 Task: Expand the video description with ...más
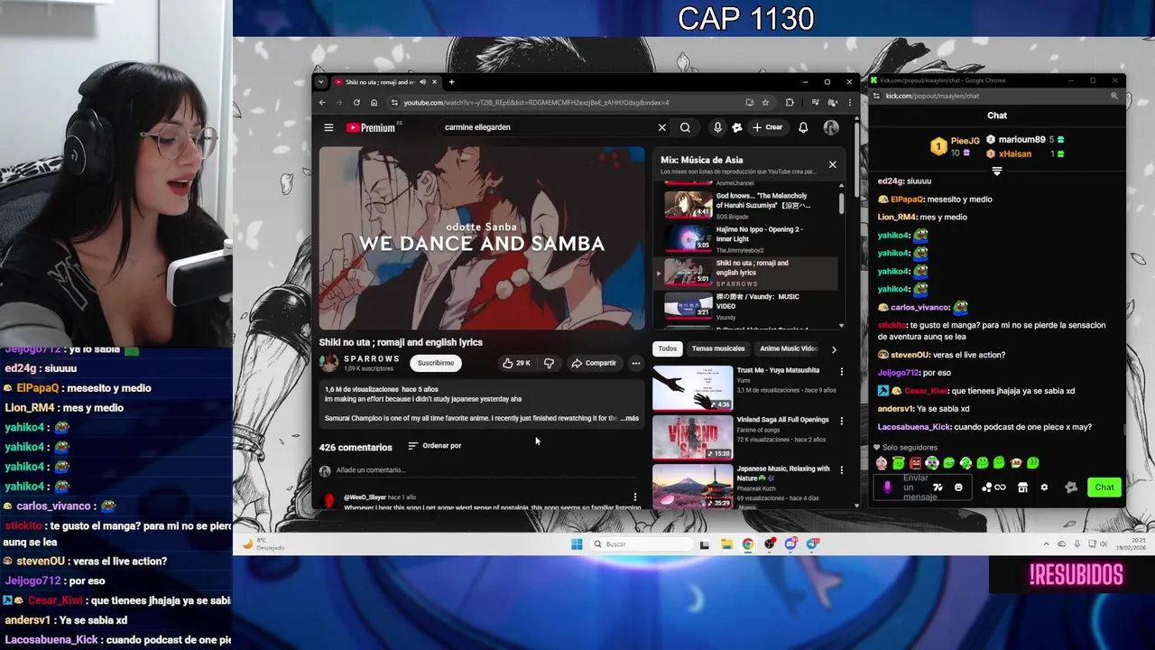[629, 418]
